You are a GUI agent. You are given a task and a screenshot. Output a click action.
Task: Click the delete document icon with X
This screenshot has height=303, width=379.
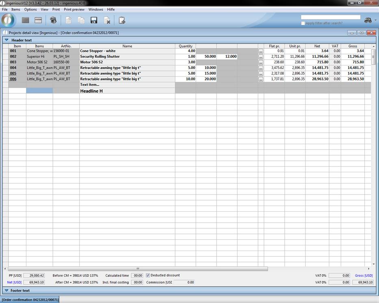[x=107, y=20]
